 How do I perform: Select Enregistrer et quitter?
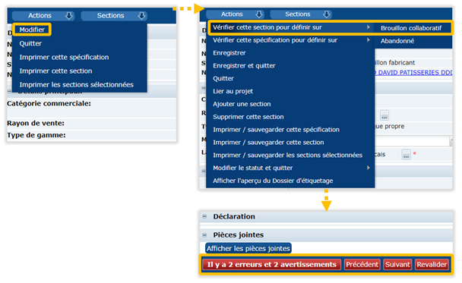click(244, 65)
